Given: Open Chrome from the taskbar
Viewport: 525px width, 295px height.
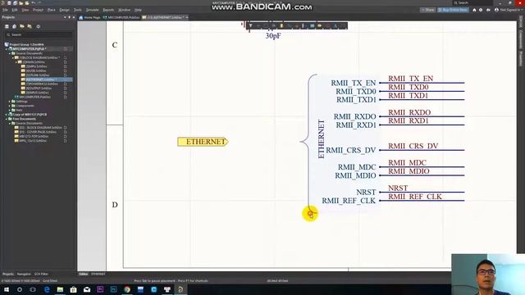Looking at the screenshot, I should [127, 289].
